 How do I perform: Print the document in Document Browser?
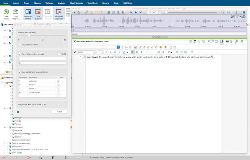click(227, 41)
